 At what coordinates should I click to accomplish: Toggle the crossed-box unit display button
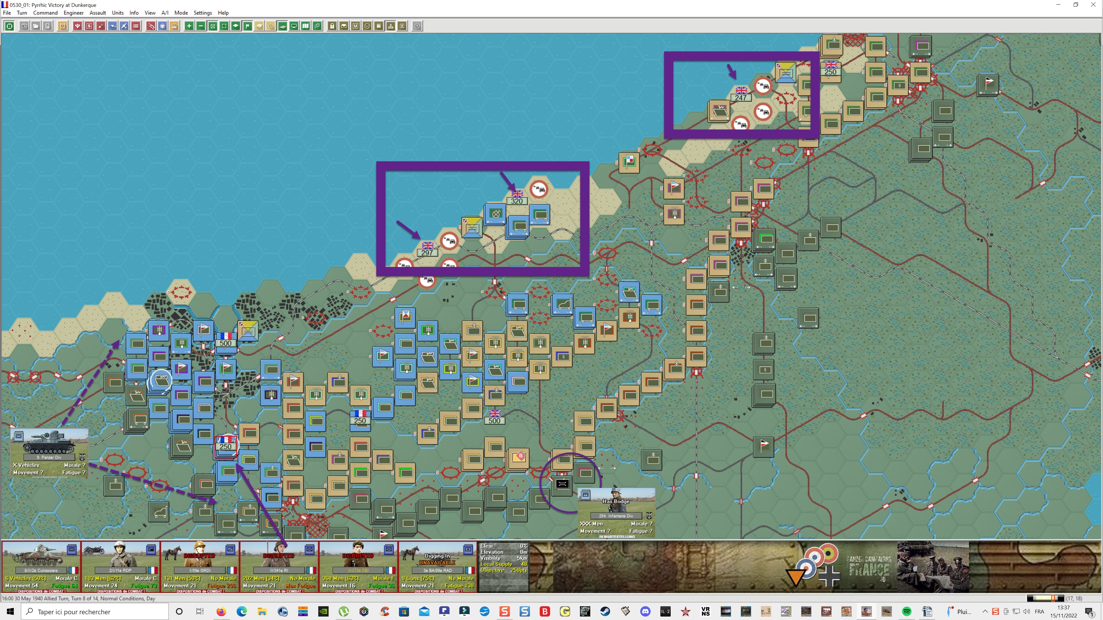pos(212,26)
